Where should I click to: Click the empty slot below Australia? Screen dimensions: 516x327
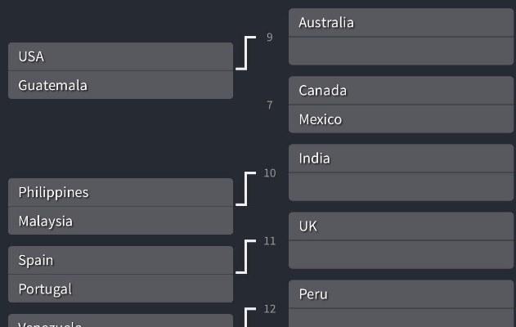click(x=401, y=51)
